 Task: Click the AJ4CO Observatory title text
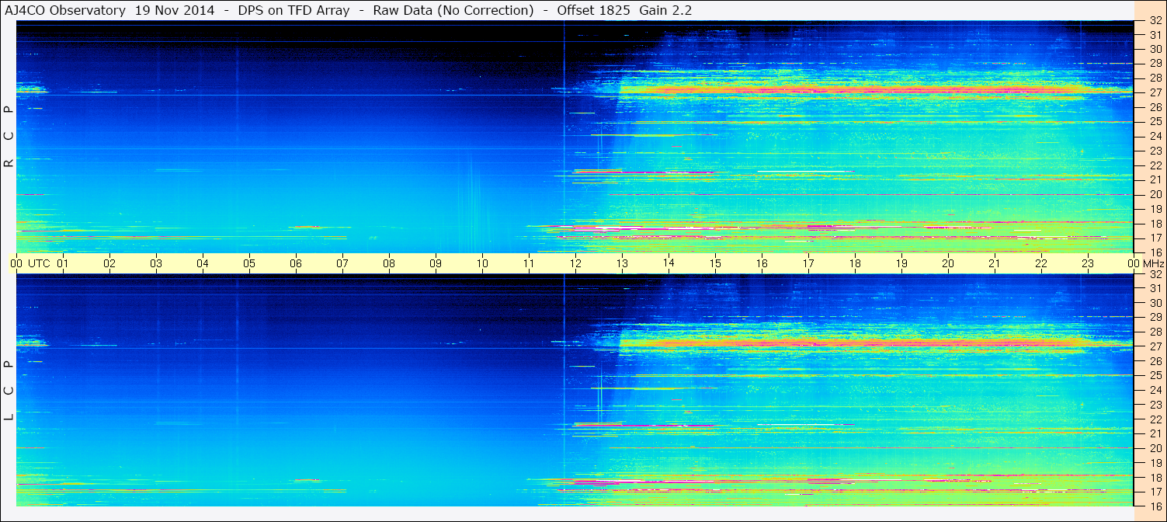pyautogui.click(x=65, y=10)
